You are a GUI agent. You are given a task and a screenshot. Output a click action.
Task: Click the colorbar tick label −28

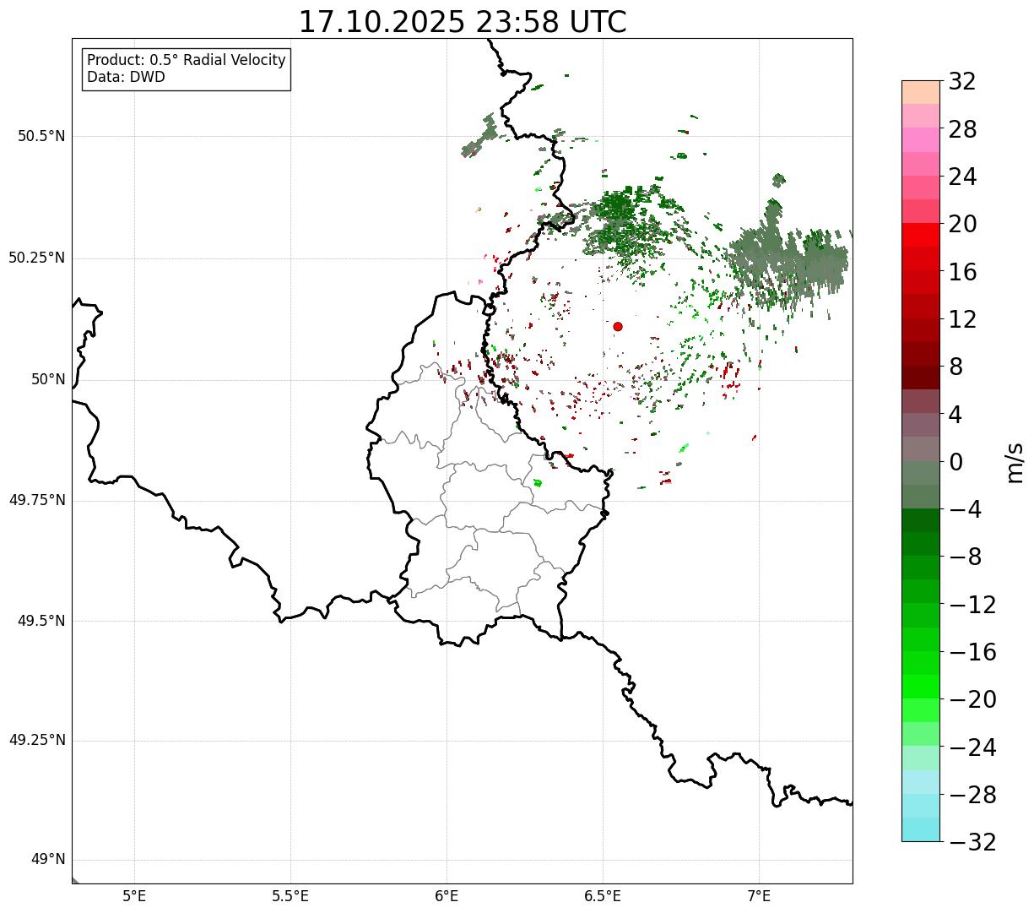pos(972,795)
